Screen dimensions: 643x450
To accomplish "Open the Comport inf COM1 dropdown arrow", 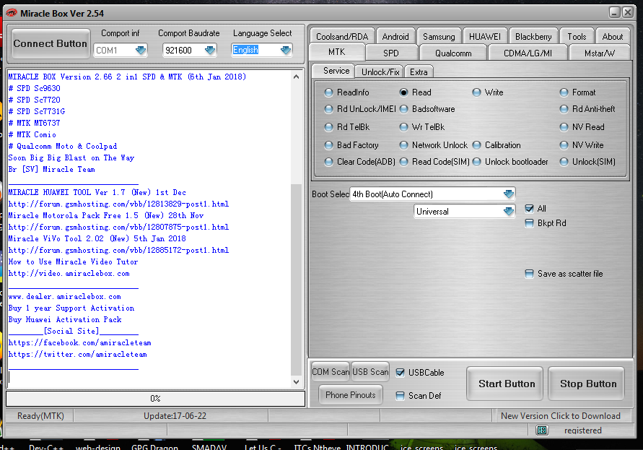I will (141, 50).
